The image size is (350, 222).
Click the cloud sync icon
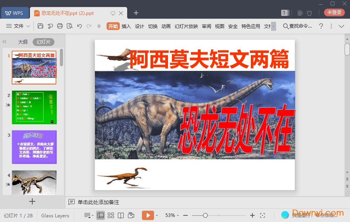(x=300, y=13)
